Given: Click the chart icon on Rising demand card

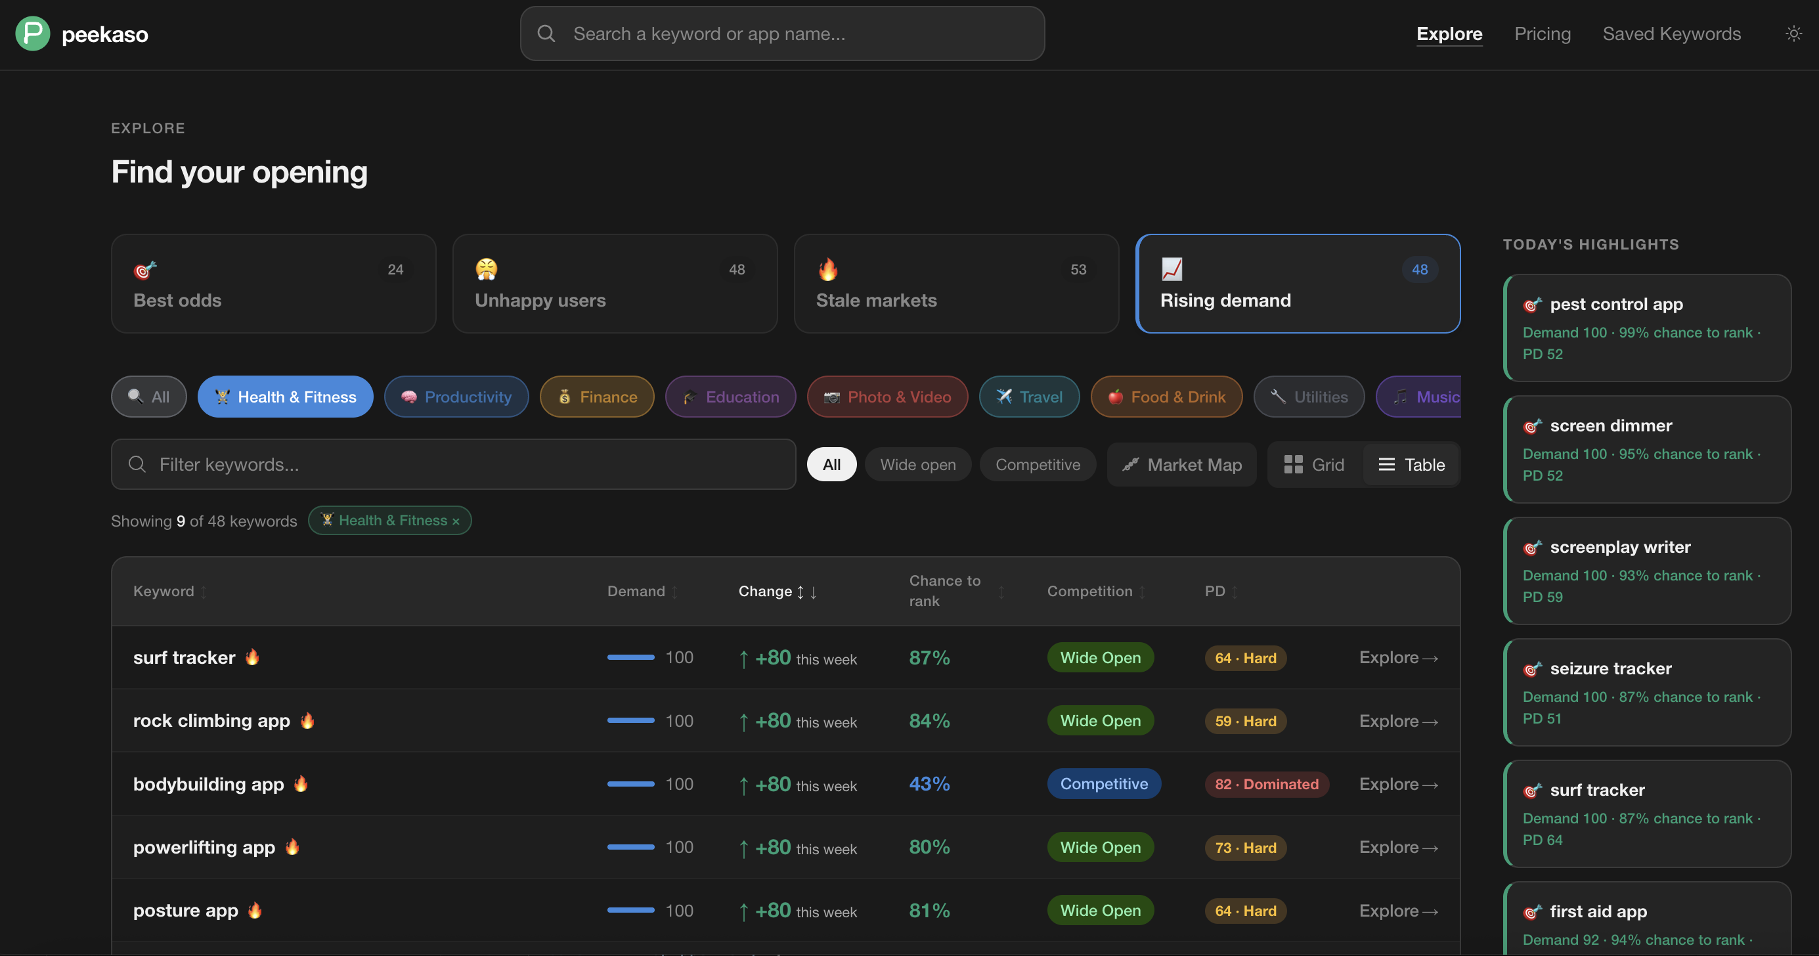Looking at the screenshot, I should pos(1172,269).
